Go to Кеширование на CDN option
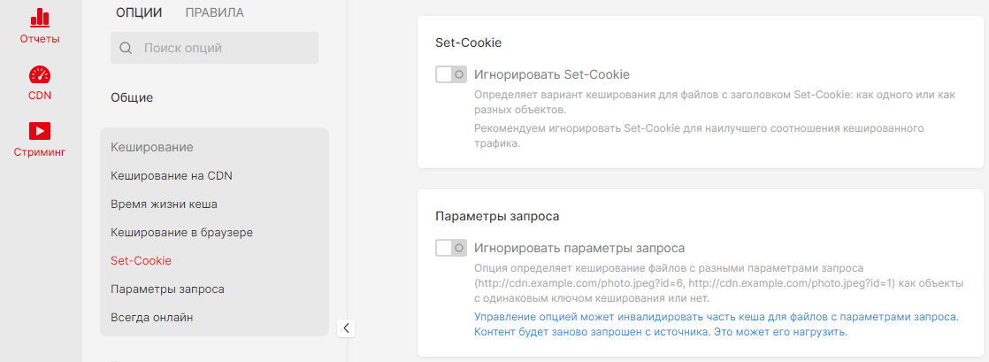989x362 pixels. [172, 175]
